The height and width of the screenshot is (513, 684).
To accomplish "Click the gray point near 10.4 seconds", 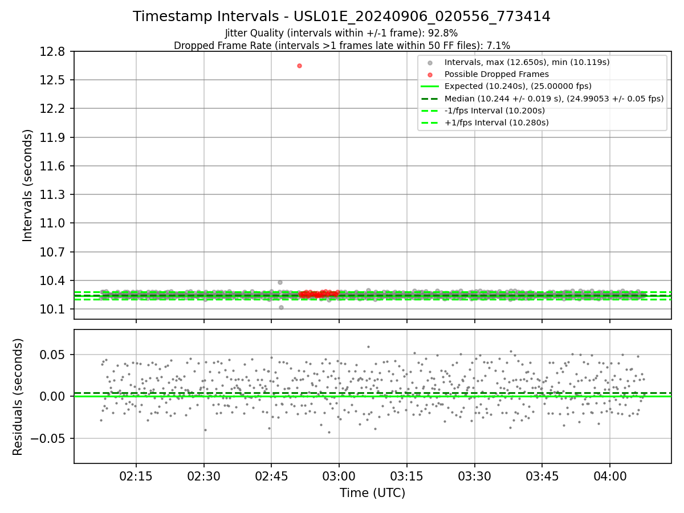I will pyautogui.click(x=280, y=282).
